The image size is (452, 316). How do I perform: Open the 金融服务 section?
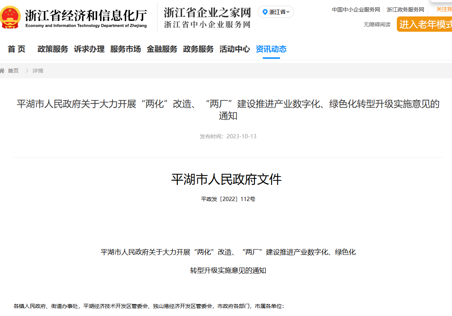[162, 49]
